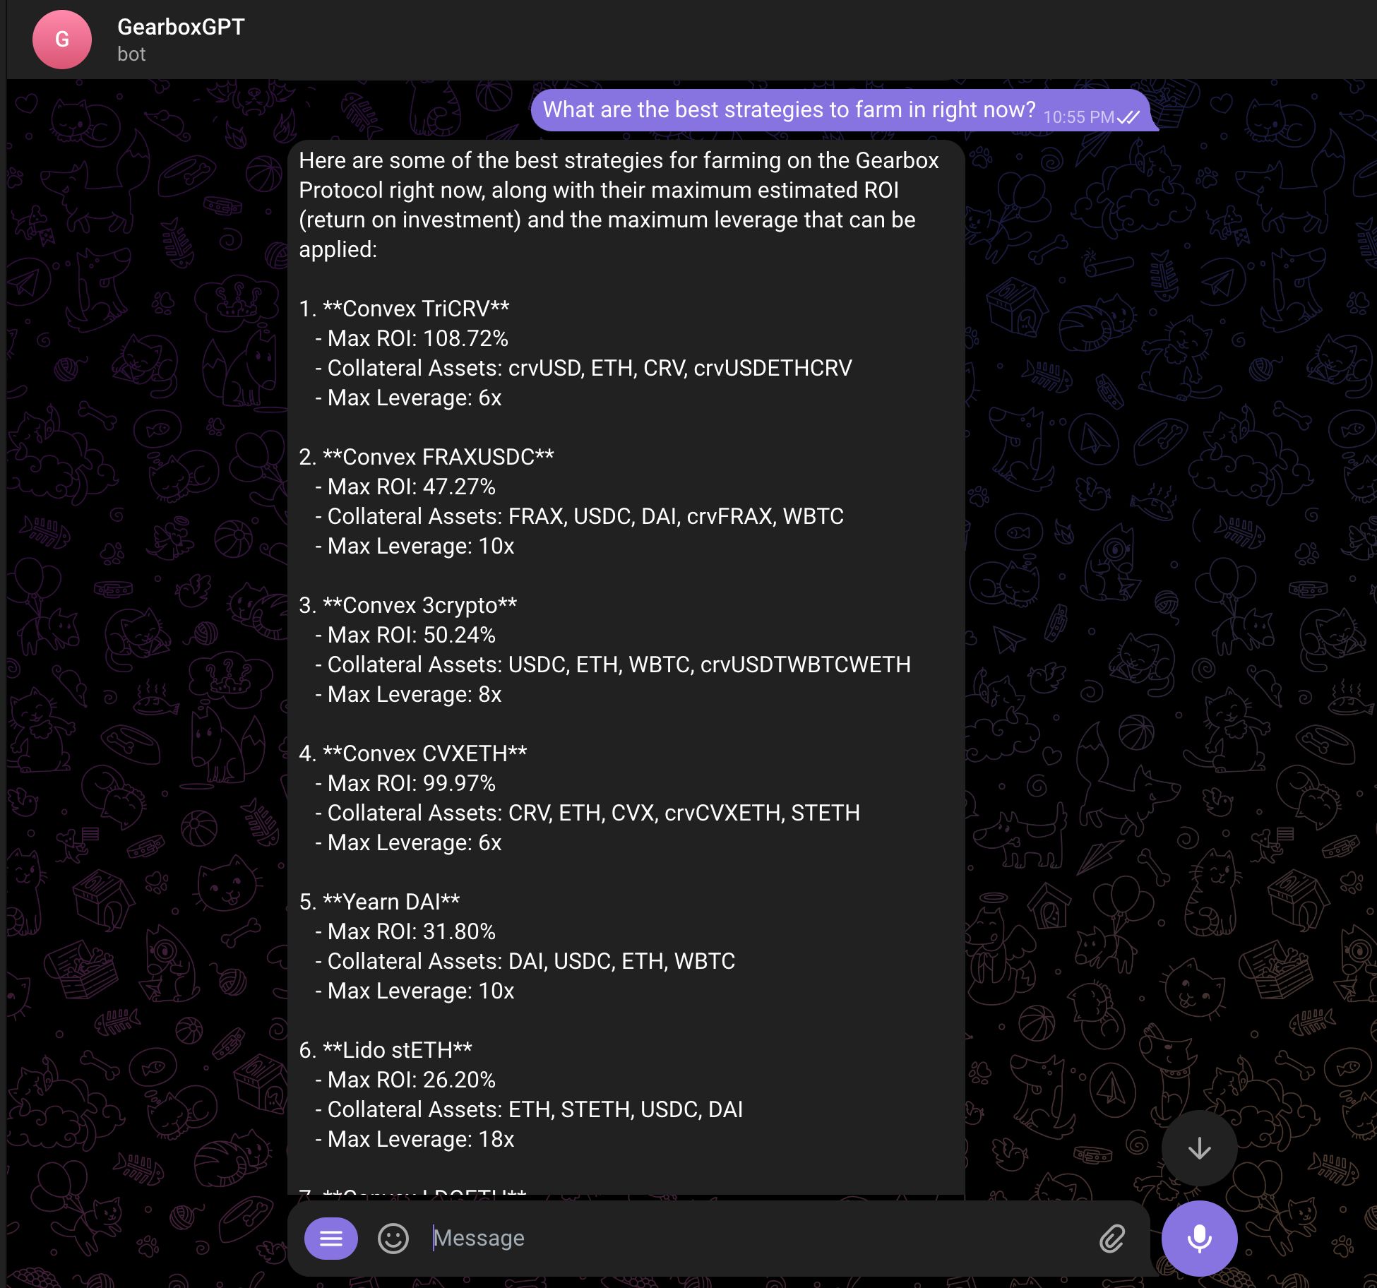The height and width of the screenshot is (1288, 1377).
Task: Click 'Collateral Assets: crvUSD, ETH, CRV, crvUSDETHCRV'
Action: pos(583,368)
